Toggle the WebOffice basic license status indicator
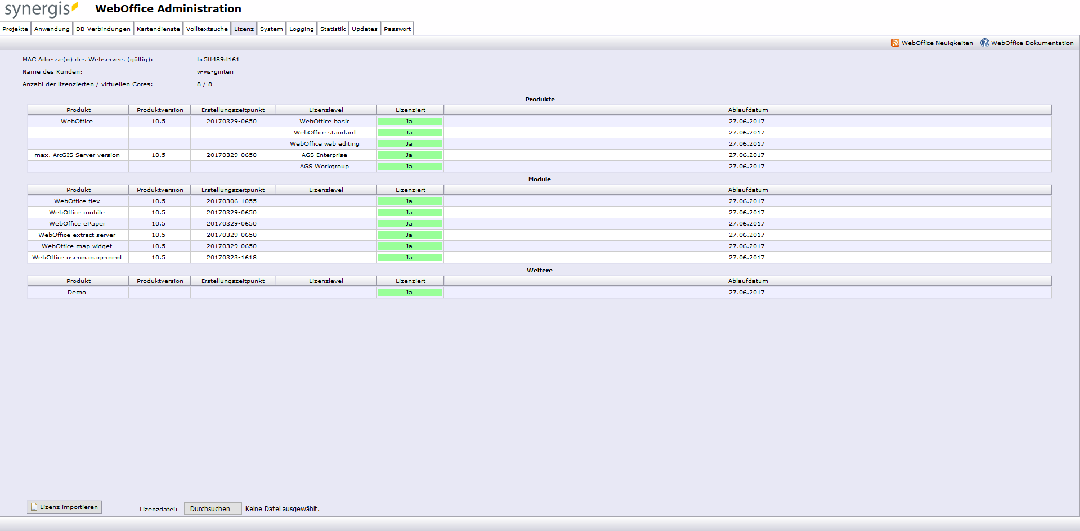 pyautogui.click(x=410, y=121)
